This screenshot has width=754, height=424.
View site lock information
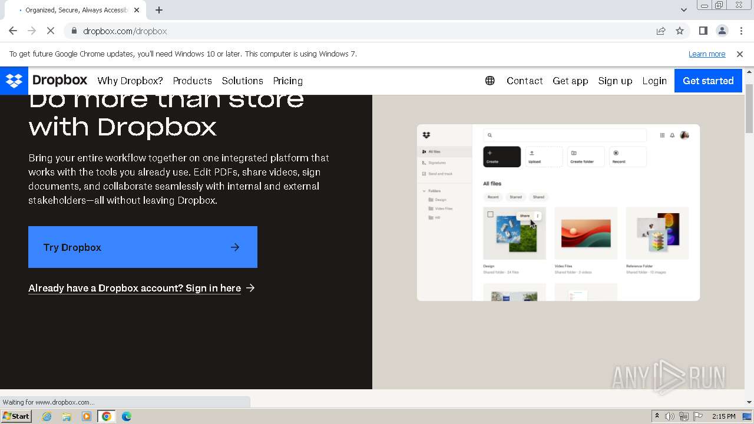coord(74,31)
